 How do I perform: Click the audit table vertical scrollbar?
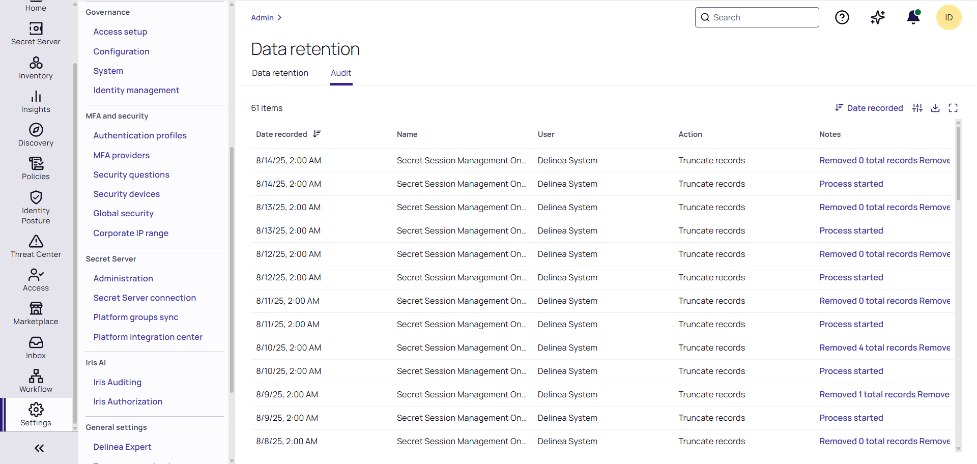(x=958, y=163)
